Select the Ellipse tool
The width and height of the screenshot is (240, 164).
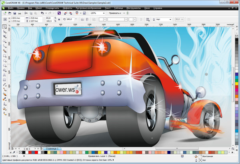4,61
